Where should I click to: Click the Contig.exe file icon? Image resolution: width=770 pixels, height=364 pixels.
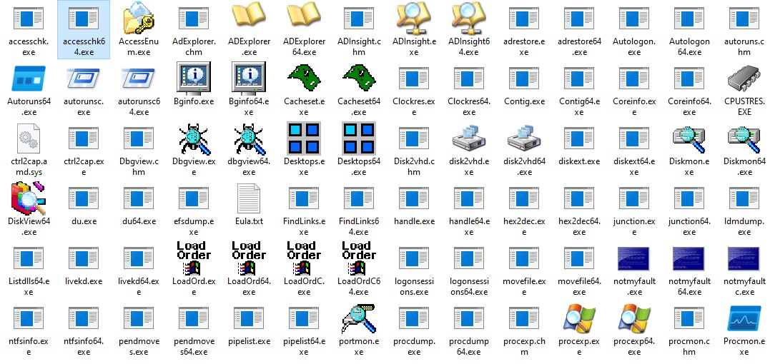(x=524, y=78)
